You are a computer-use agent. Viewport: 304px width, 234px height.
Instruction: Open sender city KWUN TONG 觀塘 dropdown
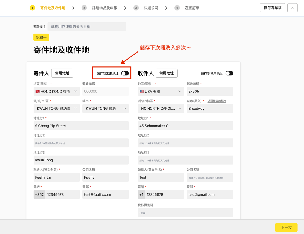[x=106, y=109]
